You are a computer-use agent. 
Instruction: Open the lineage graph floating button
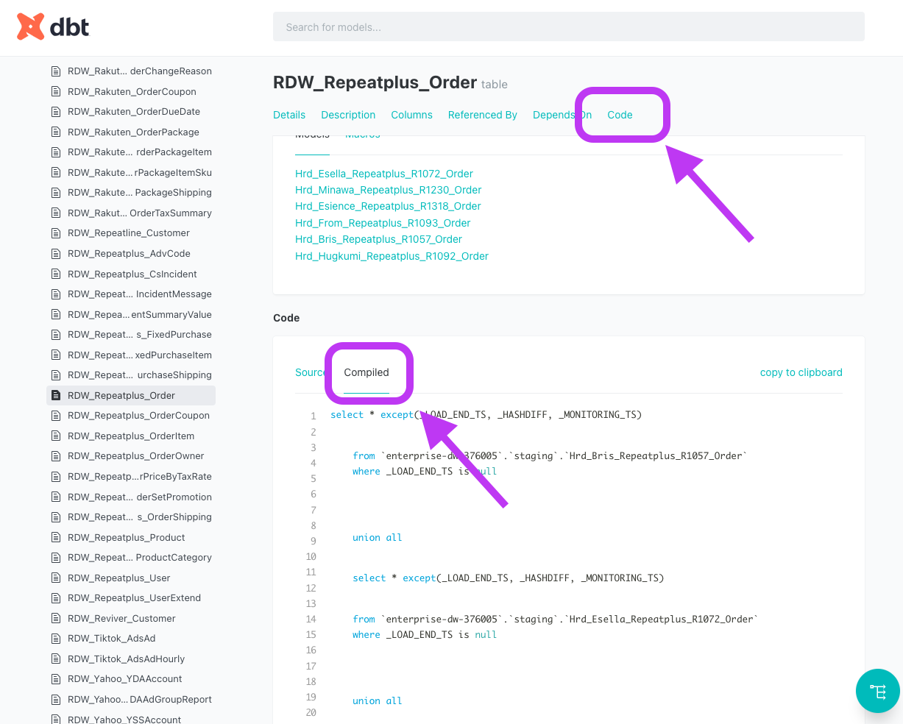[x=877, y=691]
